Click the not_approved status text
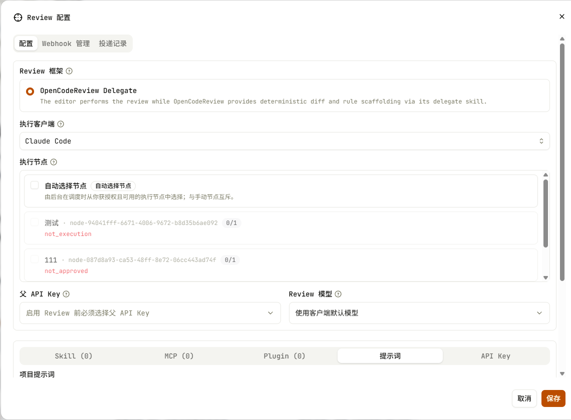 click(x=66, y=271)
